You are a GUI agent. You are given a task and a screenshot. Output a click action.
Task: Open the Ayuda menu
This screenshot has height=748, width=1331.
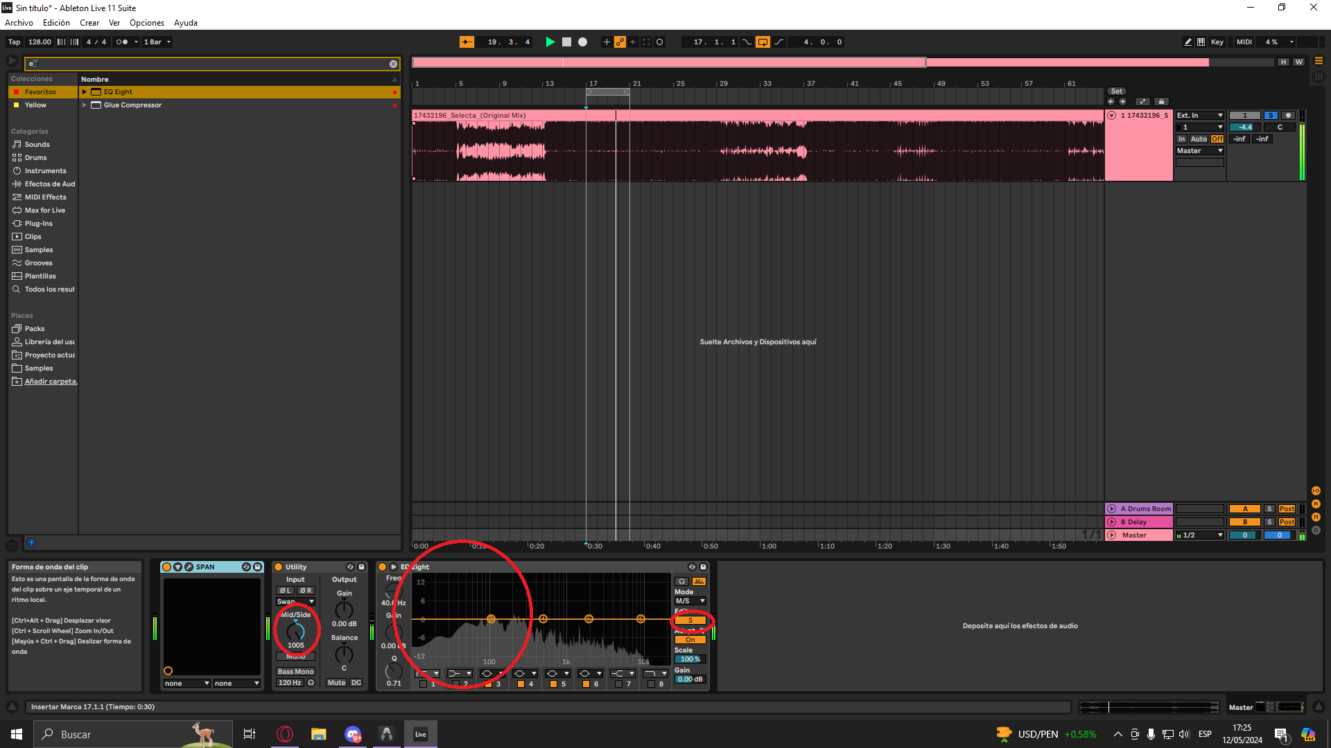click(x=186, y=23)
